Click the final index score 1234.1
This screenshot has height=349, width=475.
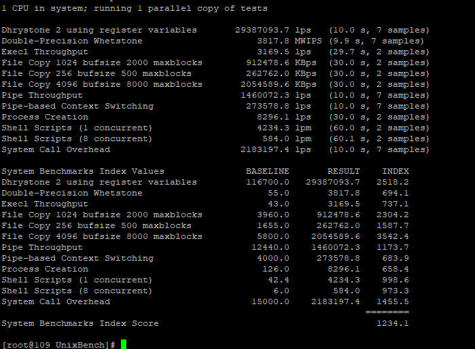[x=393, y=323]
